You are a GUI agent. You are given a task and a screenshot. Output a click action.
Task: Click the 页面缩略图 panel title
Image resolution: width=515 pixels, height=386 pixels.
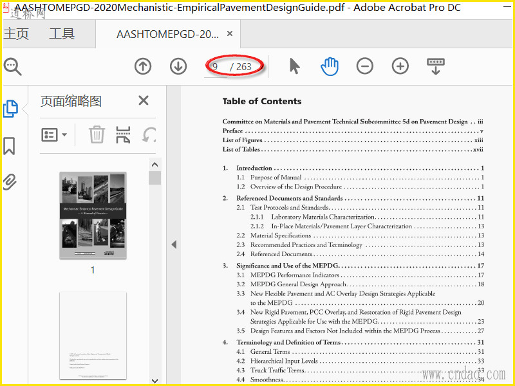tap(71, 101)
